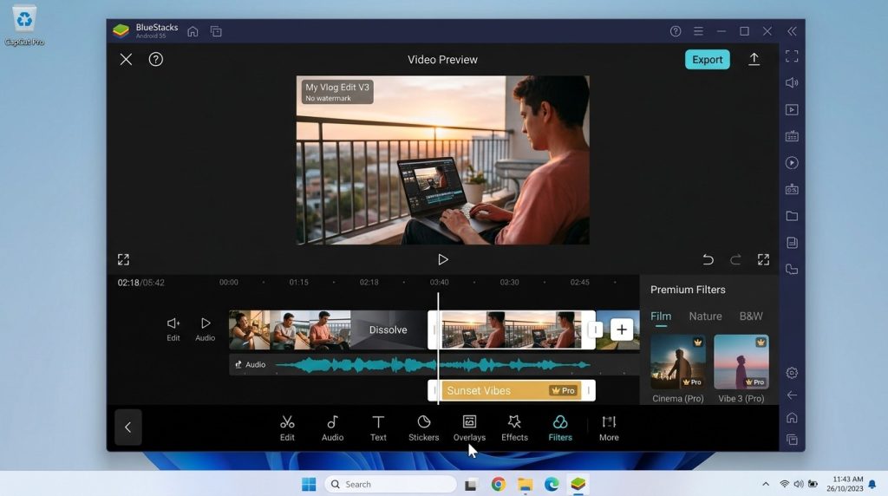Open BlueStacks multi-instance icon in title bar
The height and width of the screenshot is (496, 888).
click(216, 31)
